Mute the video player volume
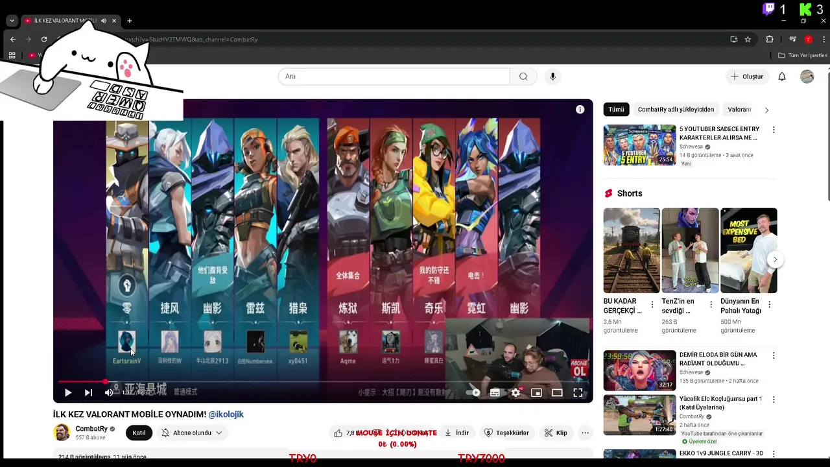This screenshot has width=830, height=467. (x=109, y=392)
